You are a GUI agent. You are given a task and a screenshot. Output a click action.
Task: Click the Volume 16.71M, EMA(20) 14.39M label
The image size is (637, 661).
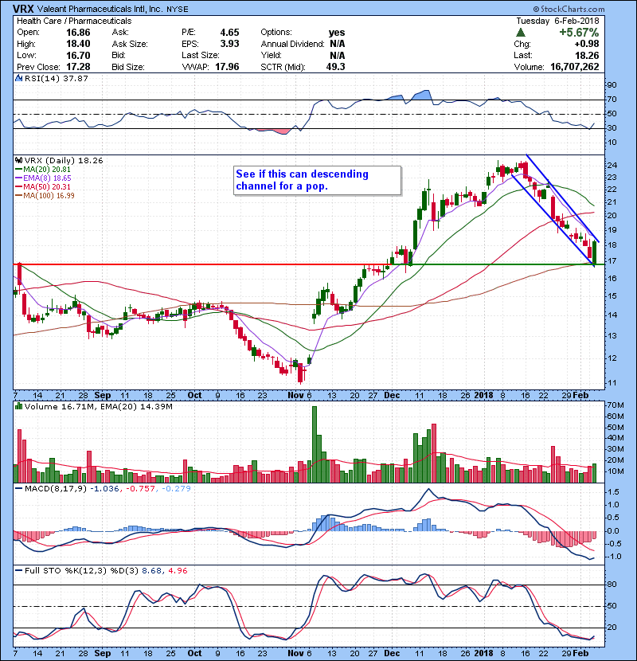(x=98, y=406)
